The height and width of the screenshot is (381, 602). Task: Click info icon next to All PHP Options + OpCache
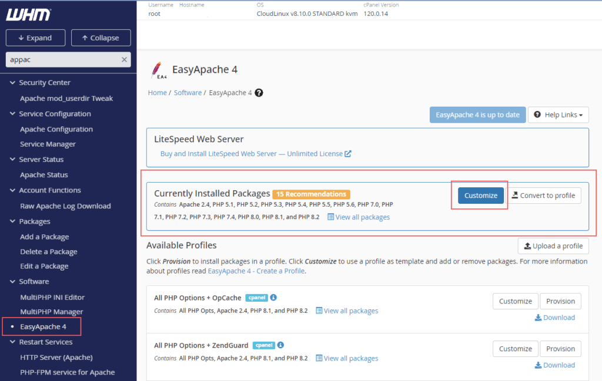pos(273,298)
